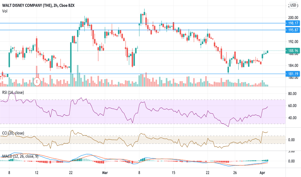Viewport: 301px width, 177px height.
Task: Click the 0.00 value on CCI scale
Action: 291,140
